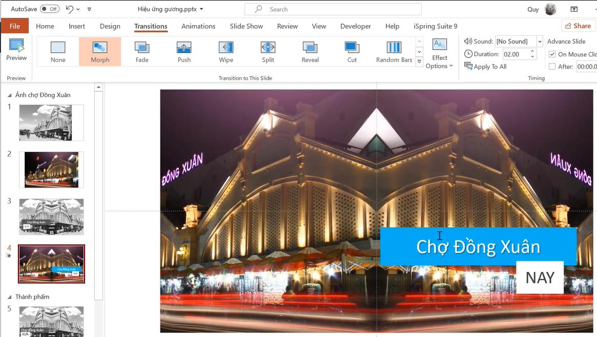Toggle AutoSave off switch
The width and height of the screenshot is (597, 337).
[49, 9]
